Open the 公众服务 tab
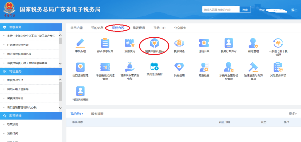The image size is (301, 142). 180,28
